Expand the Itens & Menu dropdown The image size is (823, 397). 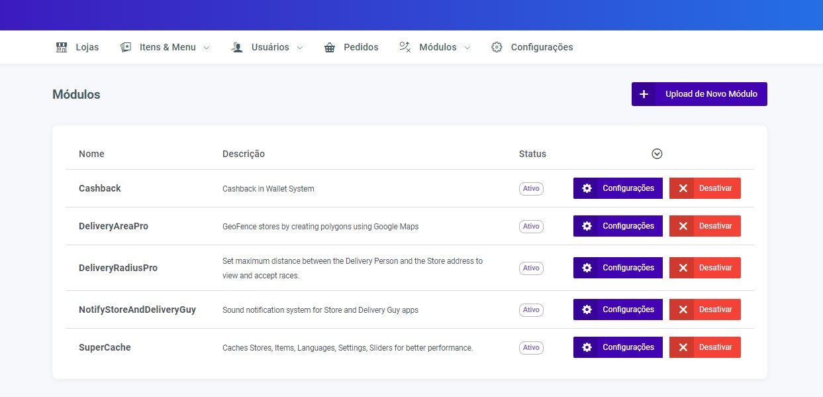pyautogui.click(x=206, y=48)
